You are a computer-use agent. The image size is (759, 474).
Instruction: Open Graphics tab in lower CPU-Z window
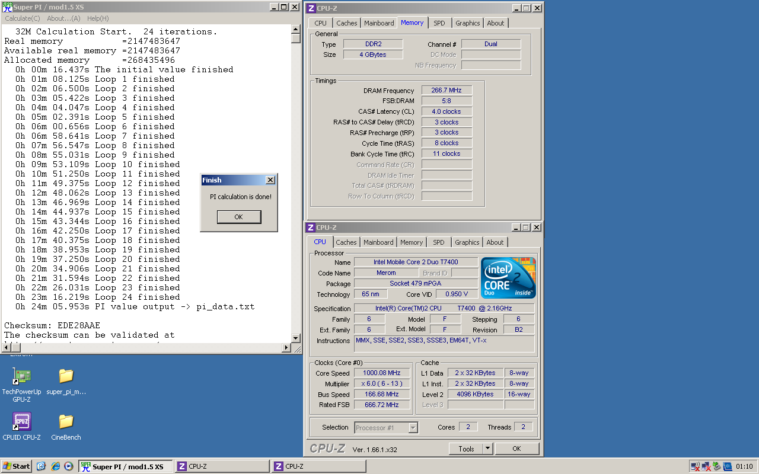467,242
